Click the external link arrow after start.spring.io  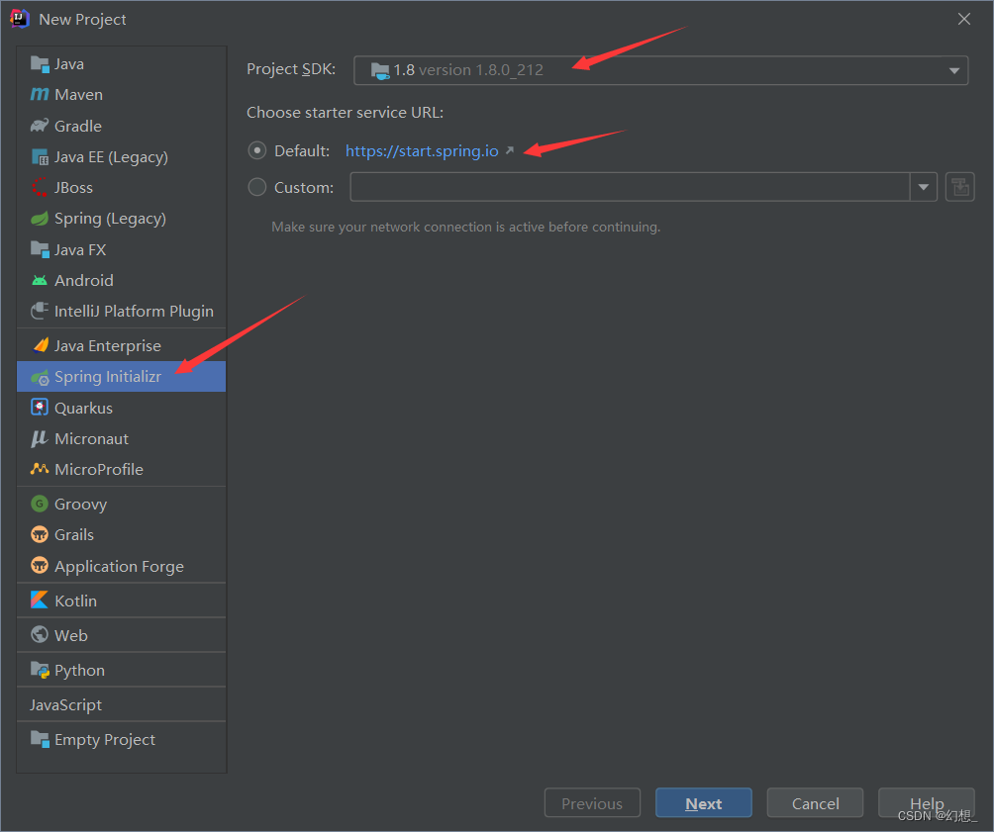[x=510, y=150]
